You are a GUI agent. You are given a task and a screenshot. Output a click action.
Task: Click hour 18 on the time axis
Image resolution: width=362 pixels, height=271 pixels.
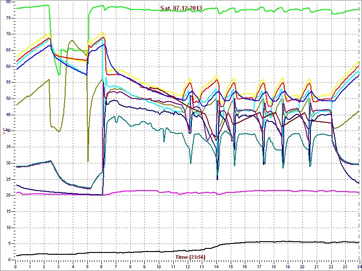pos(274,266)
